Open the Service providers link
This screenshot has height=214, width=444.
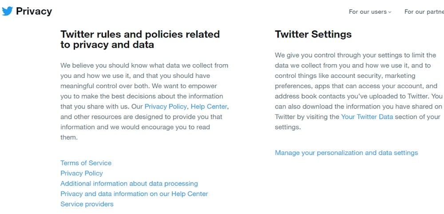pyautogui.click(x=87, y=204)
